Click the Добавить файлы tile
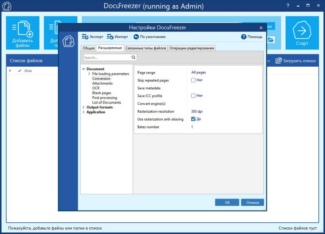 coord(23,33)
